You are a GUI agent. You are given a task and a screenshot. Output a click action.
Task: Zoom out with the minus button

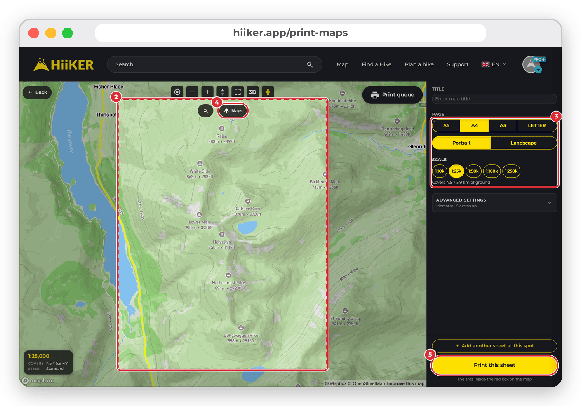pyautogui.click(x=192, y=92)
